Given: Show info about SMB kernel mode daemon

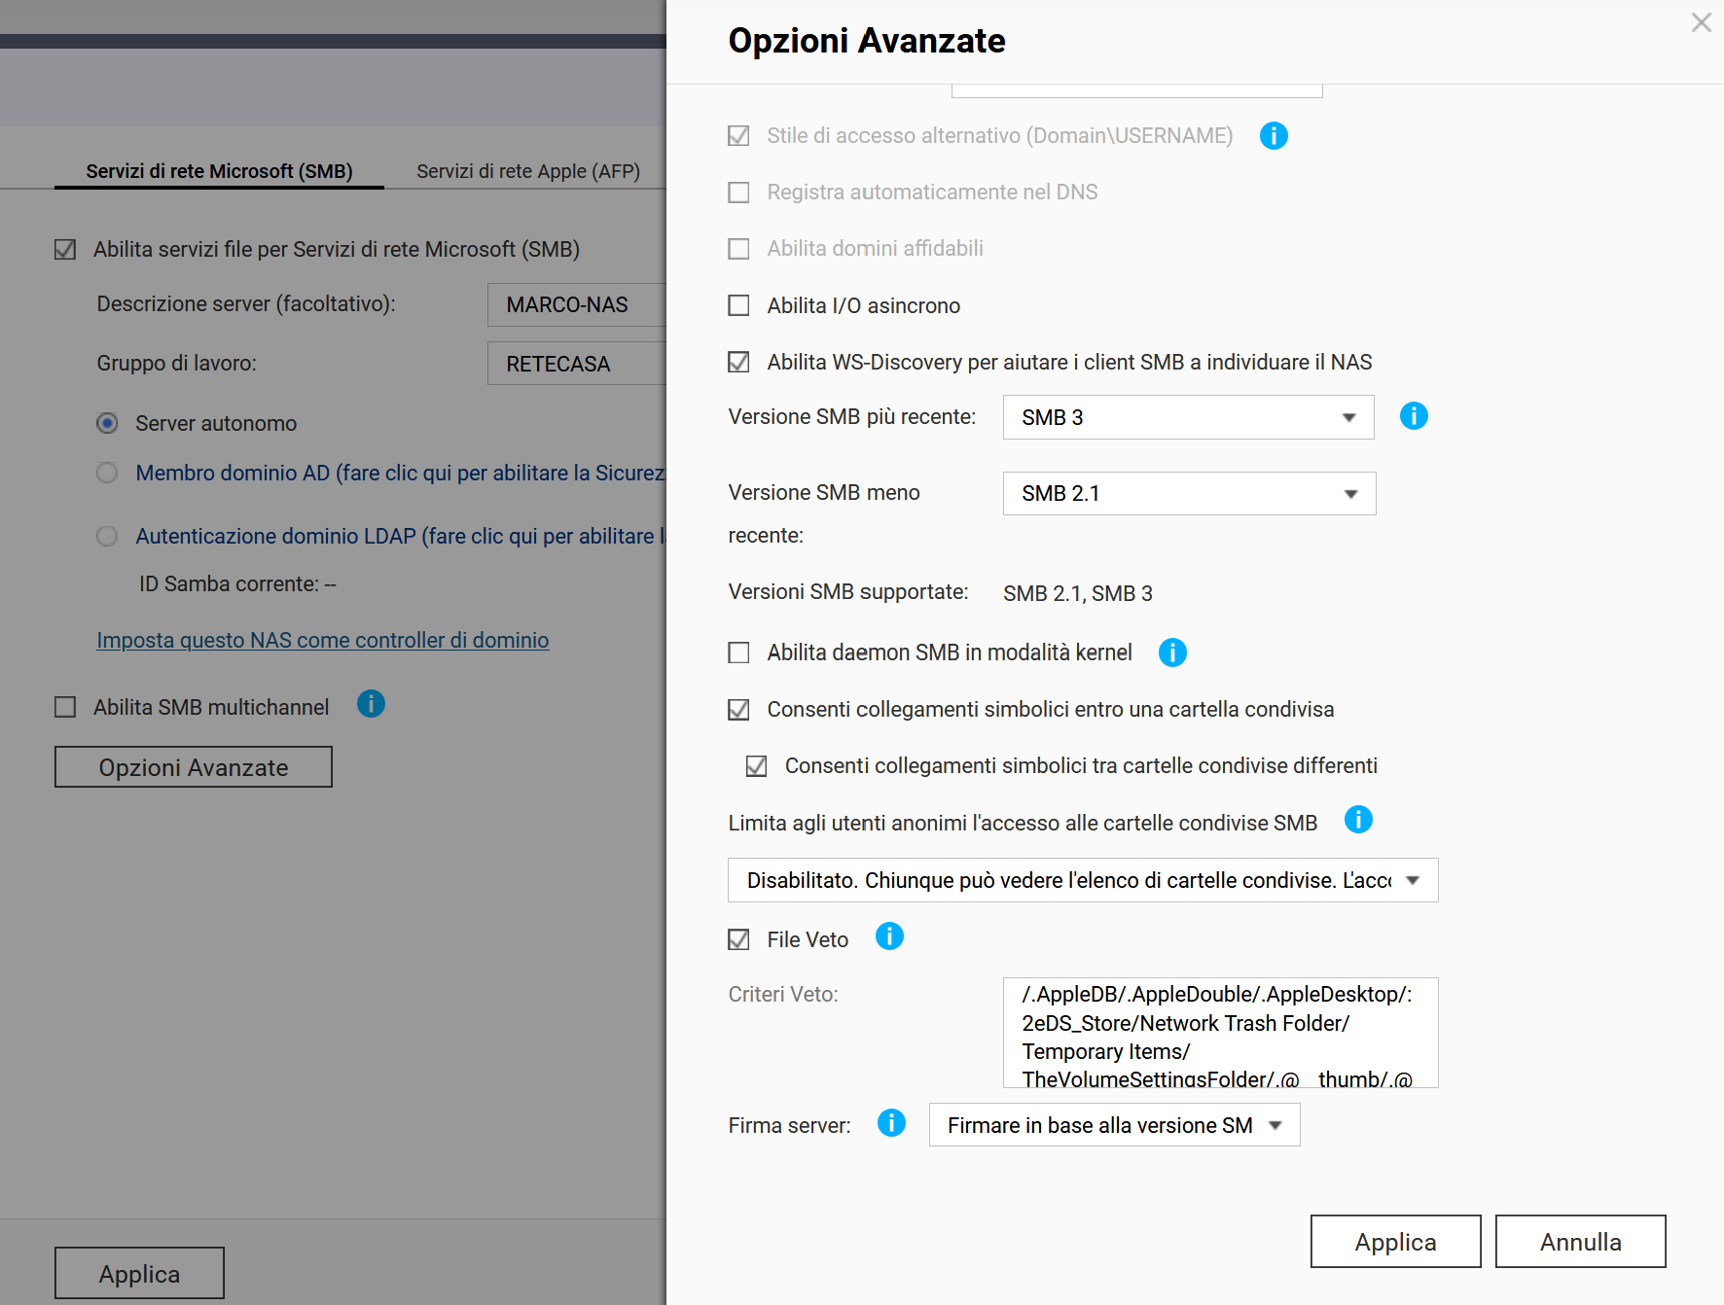Looking at the screenshot, I should point(1172,652).
